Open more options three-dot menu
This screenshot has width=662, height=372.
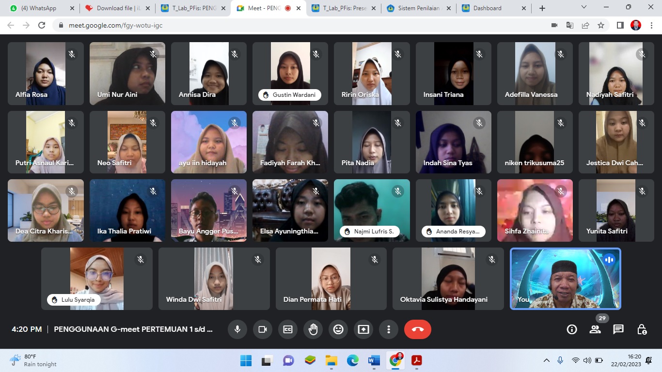389,329
